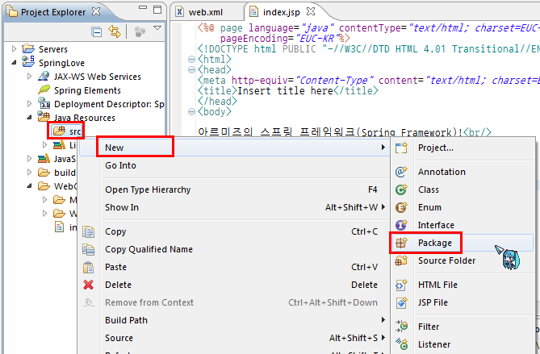Create a new Enum
The image size is (540, 354).
(463, 207)
